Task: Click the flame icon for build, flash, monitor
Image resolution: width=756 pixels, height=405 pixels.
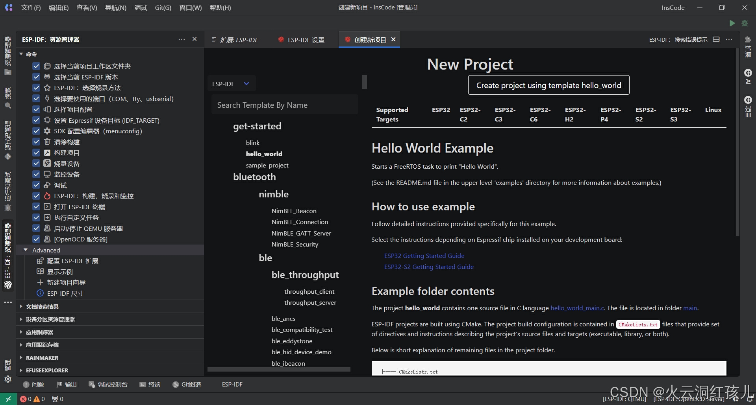Action: coord(47,196)
